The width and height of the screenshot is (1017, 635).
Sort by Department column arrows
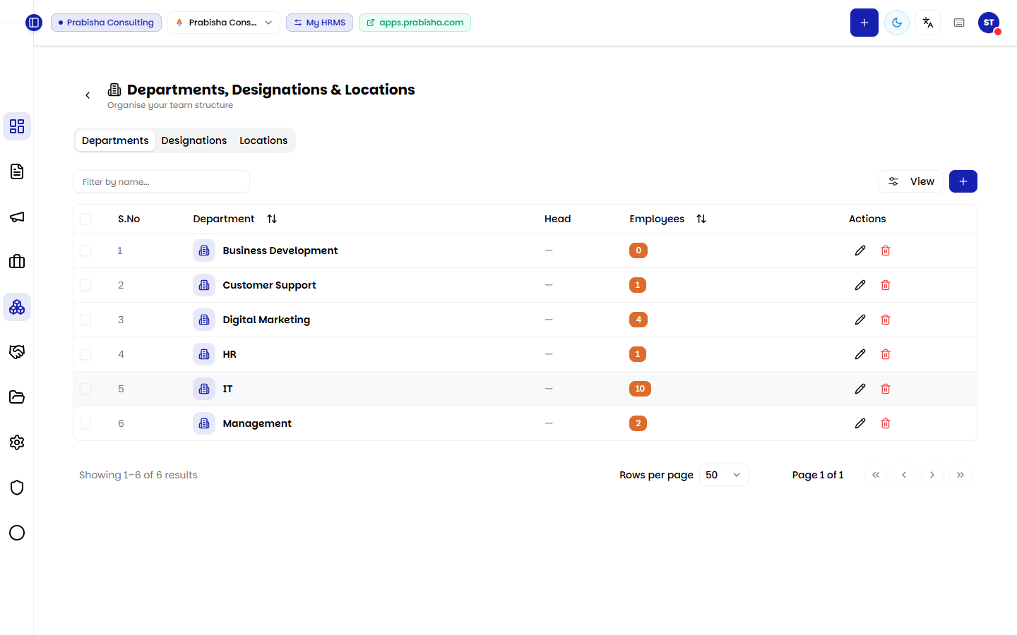pos(272,219)
